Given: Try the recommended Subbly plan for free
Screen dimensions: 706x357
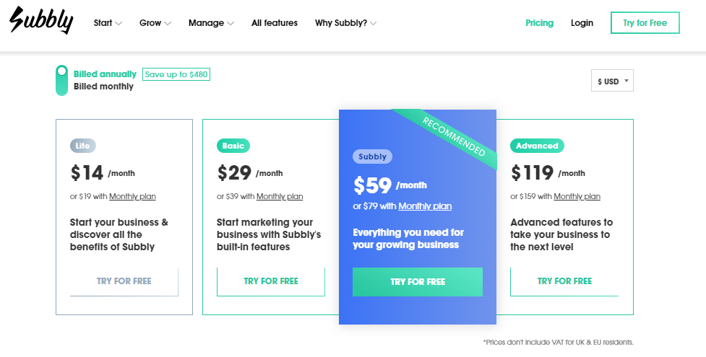Looking at the screenshot, I should tap(418, 282).
